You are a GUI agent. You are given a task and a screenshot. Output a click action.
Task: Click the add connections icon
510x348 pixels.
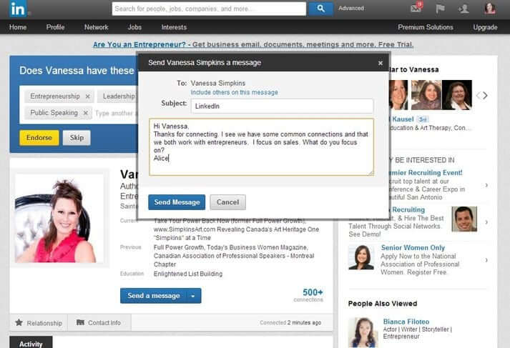[x=464, y=9]
